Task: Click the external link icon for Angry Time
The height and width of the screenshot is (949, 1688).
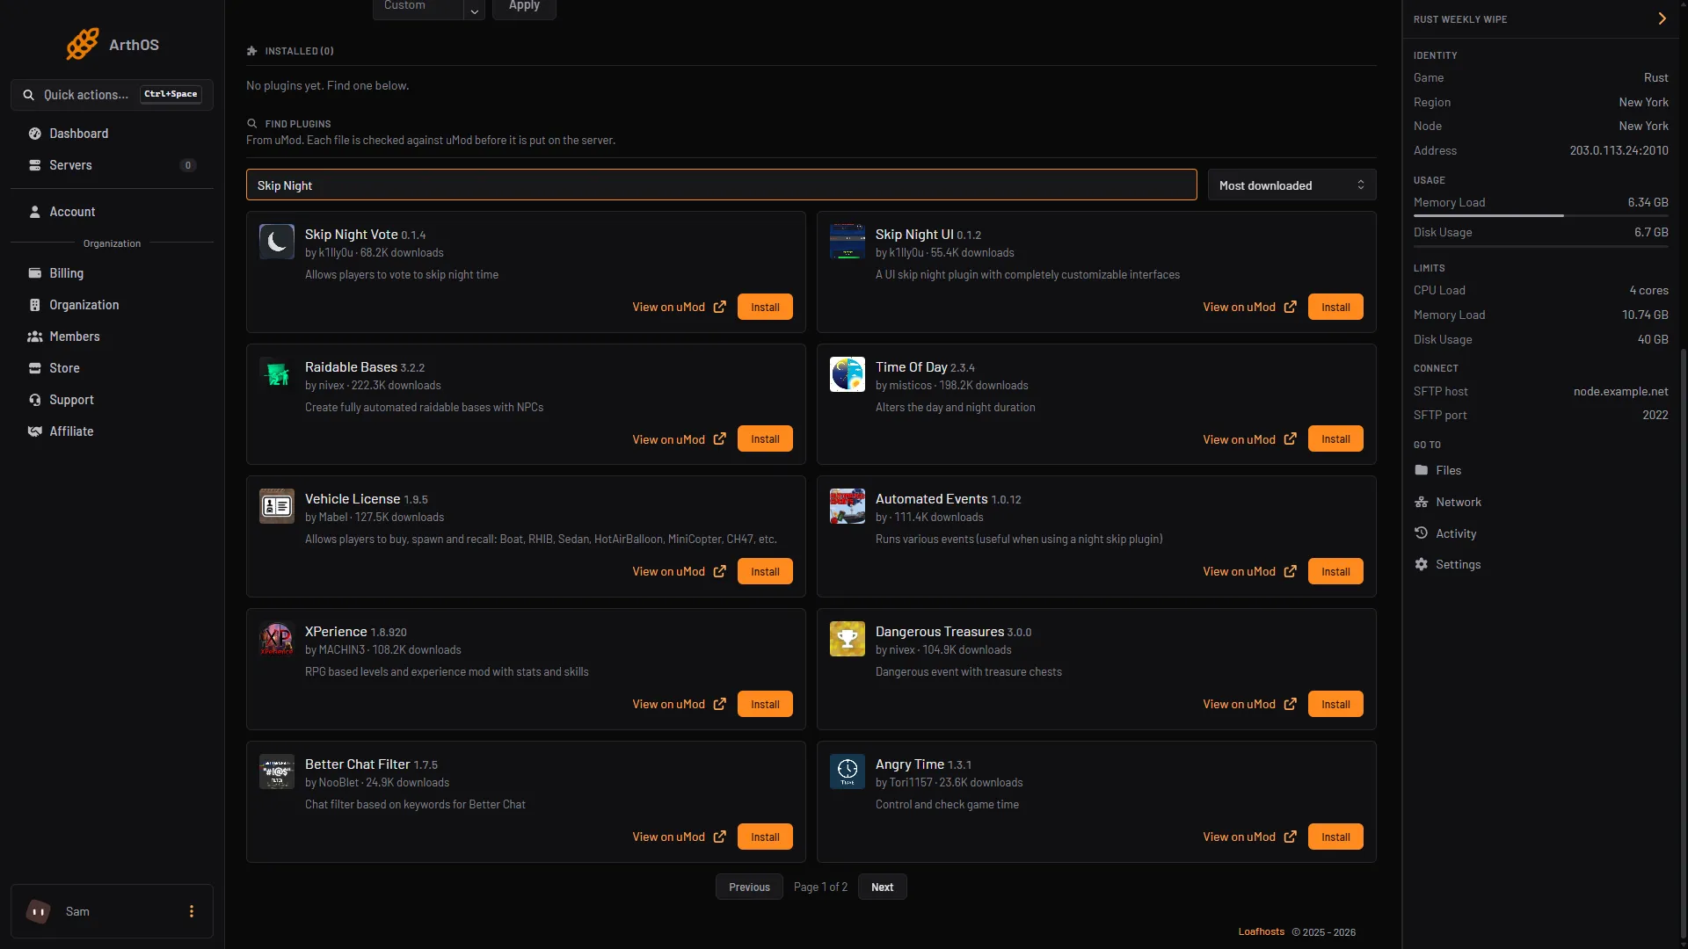Action: pos(1290,837)
